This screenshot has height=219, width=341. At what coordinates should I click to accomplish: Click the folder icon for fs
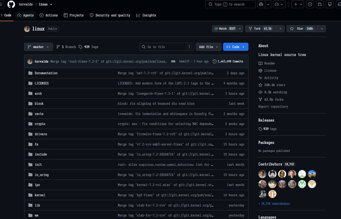point(30,144)
